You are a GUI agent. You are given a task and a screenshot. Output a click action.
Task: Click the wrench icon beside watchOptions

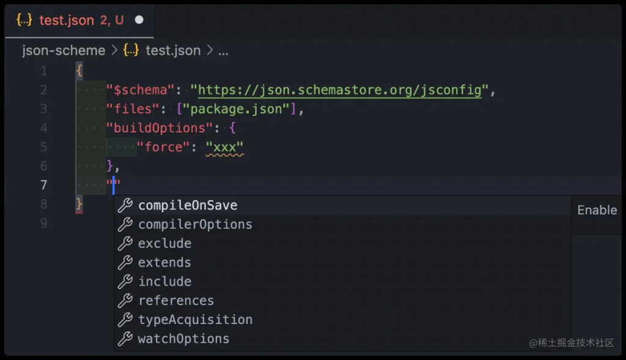[x=126, y=339]
